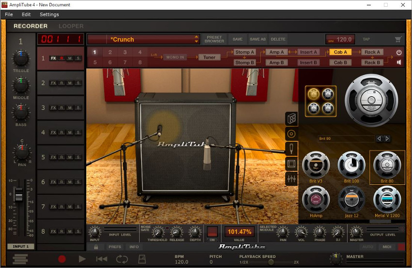Open the cabinet selection view icon

tap(291, 119)
